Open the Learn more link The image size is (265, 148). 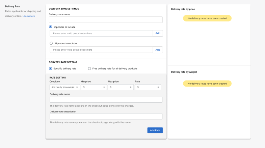(x=29, y=16)
